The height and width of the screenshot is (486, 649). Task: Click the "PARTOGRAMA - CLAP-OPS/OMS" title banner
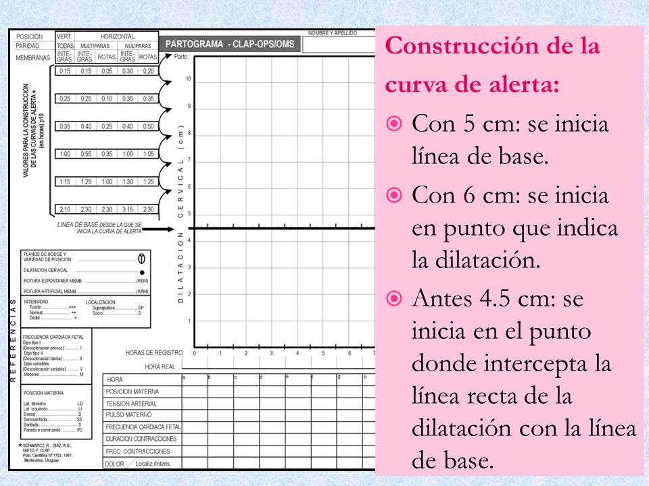(x=230, y=45)
